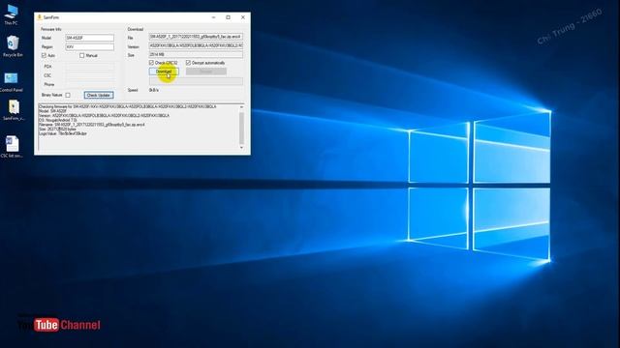This screenshot has height=348, width=620.
Task: Select the SamFirm zip file desktop icon
Action: click(x=14, y=109)
